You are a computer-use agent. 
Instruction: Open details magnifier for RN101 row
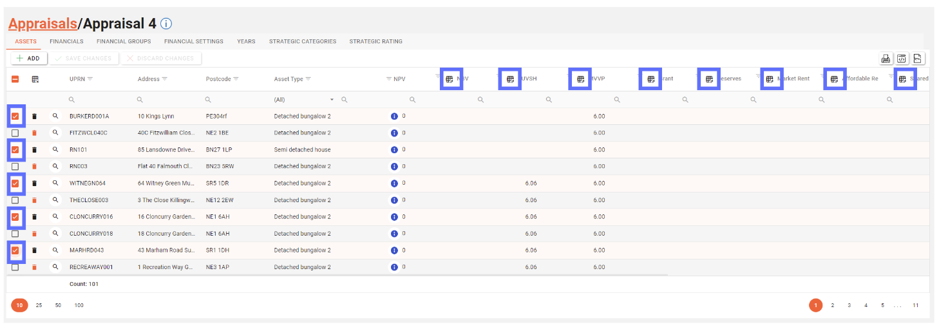click(55, 149)
